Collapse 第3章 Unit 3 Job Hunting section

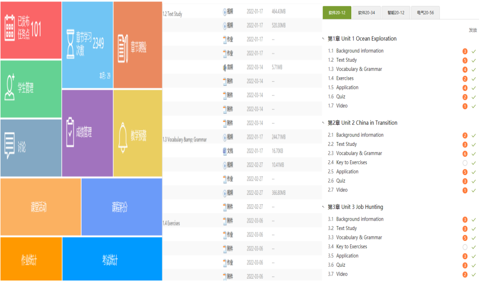pyautogui.click(x=323, y=207)
